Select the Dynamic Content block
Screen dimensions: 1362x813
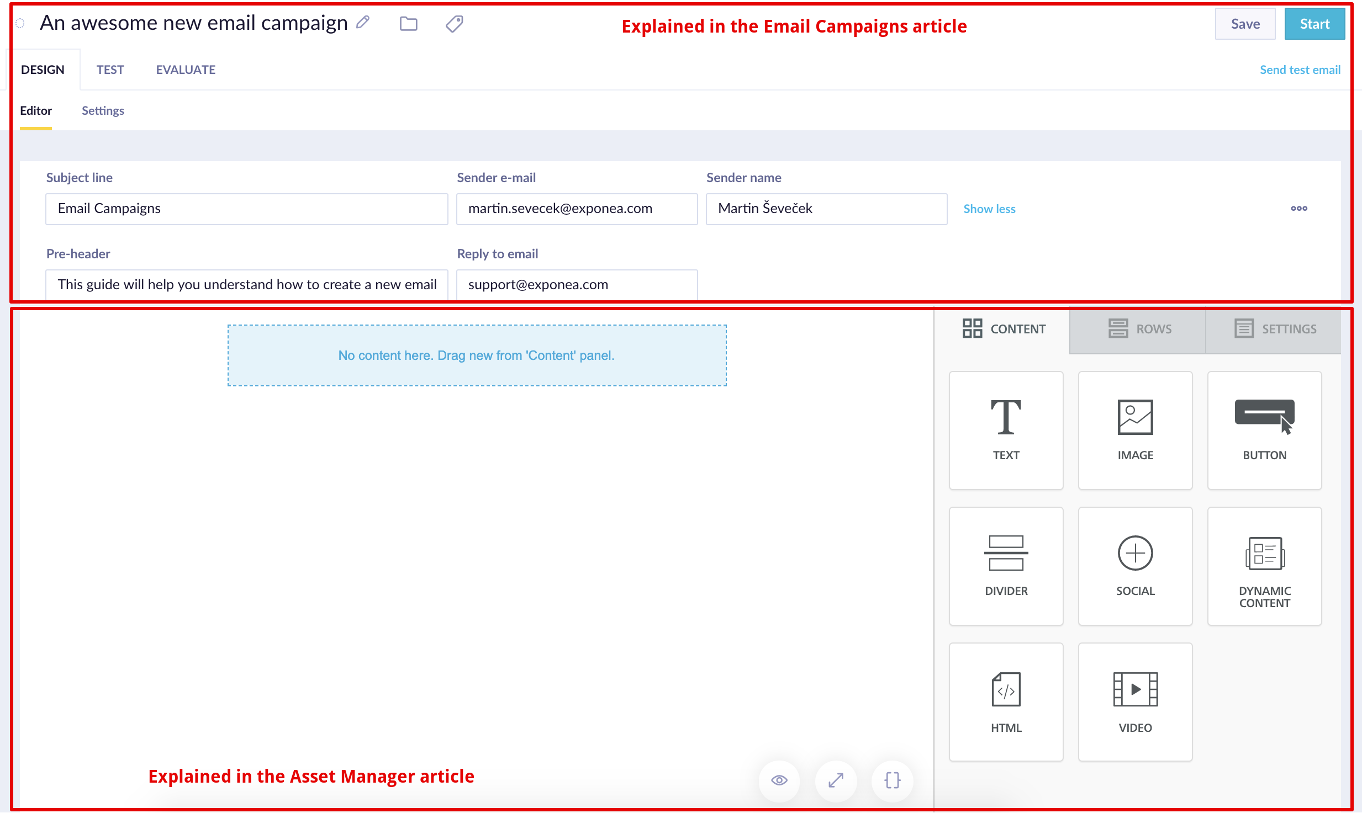[x=1264, y=566]
